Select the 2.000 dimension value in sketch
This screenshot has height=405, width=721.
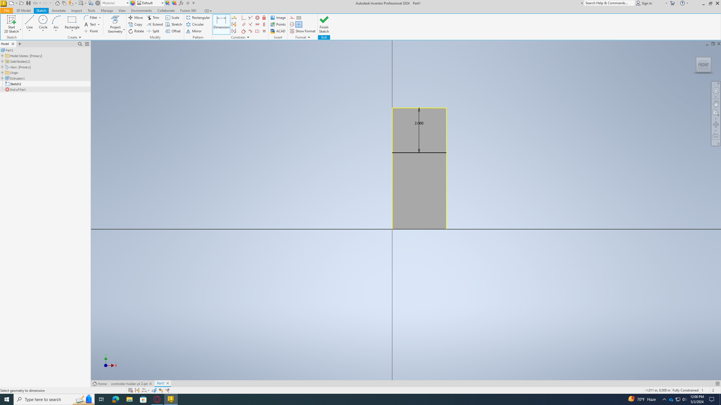(419, 123)
